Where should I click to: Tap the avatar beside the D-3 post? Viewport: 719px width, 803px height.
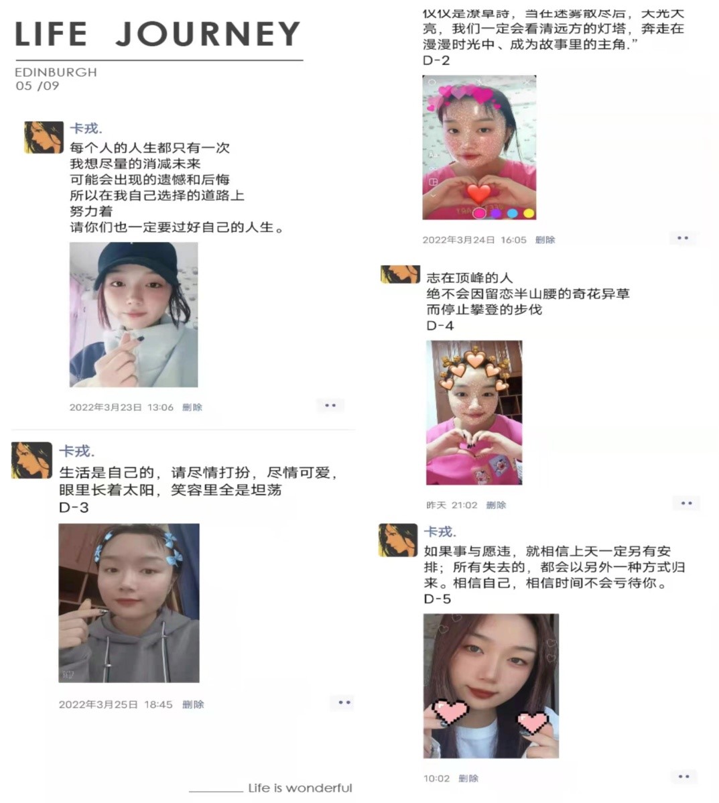coord(31,460)
